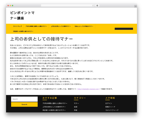Open a new tab with plus icon
This screenshot has height=121, width=143.
tap(136, 6)
